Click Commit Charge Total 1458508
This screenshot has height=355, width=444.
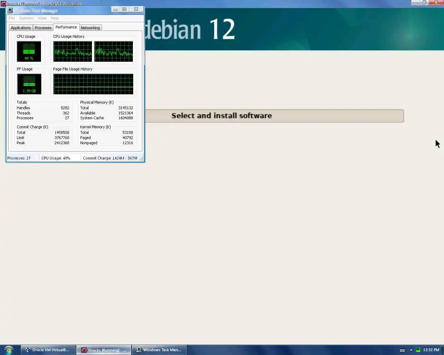click(x=62, y=132)
